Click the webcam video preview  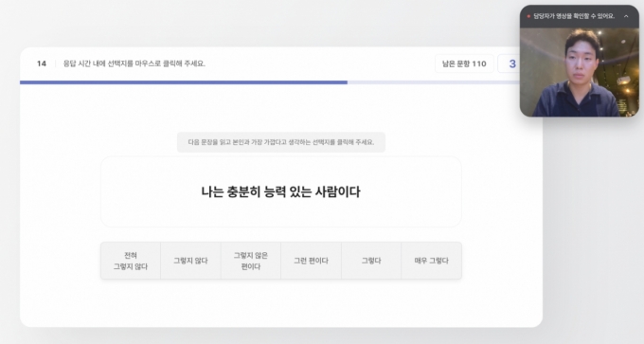[579, 72]
